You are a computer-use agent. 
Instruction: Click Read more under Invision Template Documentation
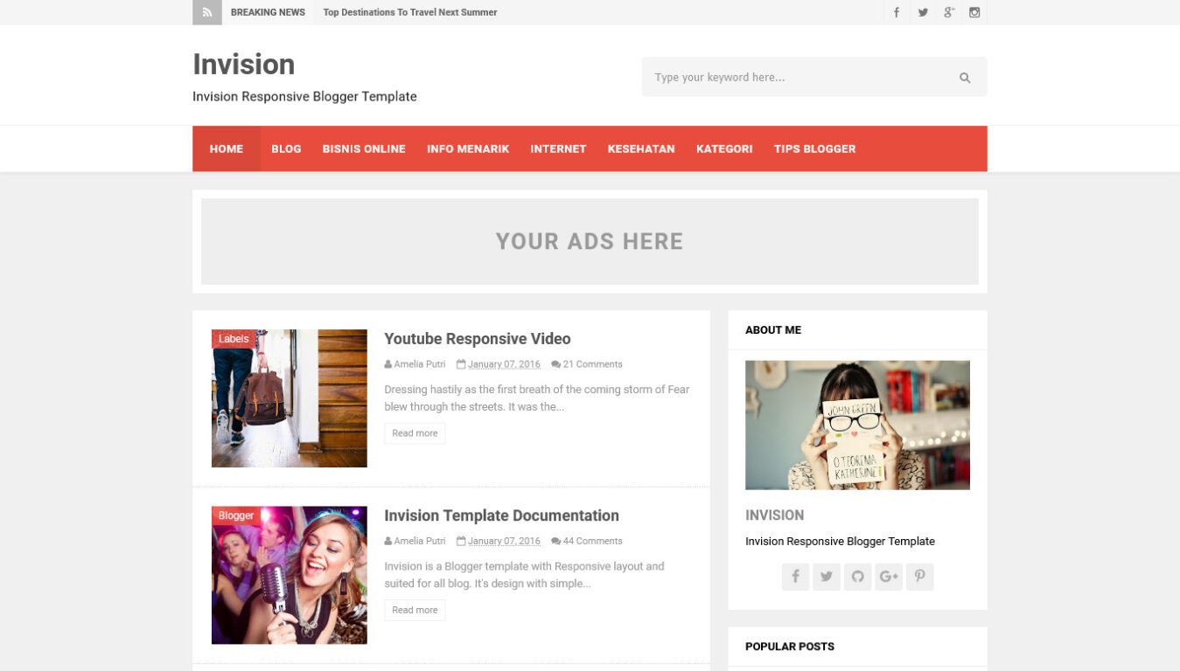coord(415,610)
